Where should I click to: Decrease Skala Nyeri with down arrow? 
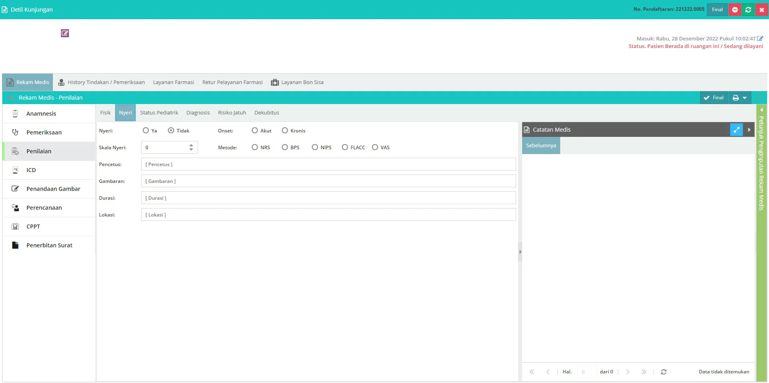(x=191, y=150)
